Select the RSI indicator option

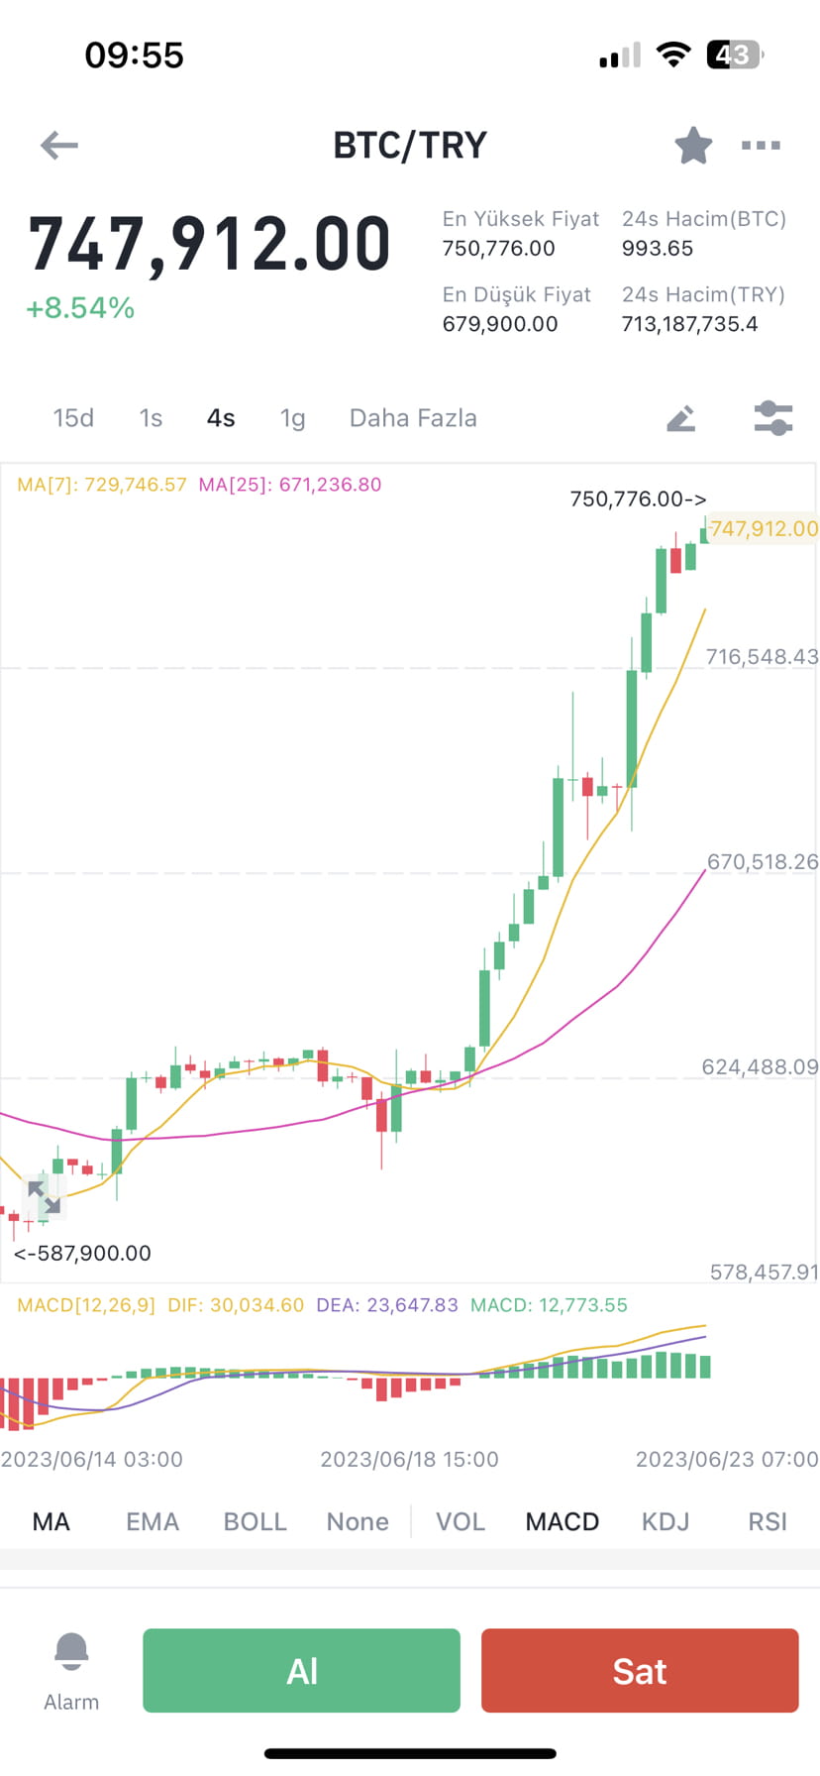click(767, 1520)
